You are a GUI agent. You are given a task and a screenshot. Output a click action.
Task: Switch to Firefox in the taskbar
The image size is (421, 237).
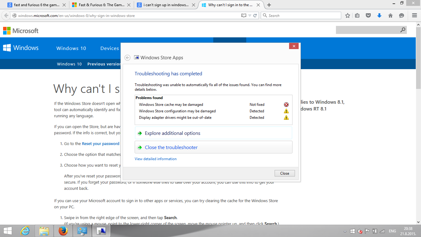click(63, 231)
